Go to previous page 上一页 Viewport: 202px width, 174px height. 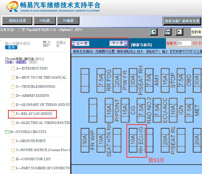[80, 43]
